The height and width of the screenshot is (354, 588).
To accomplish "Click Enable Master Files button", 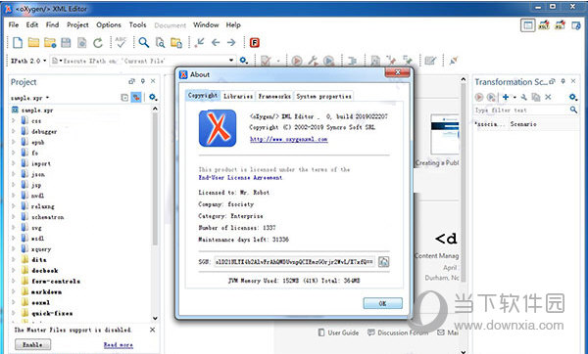I will [32, 344].
